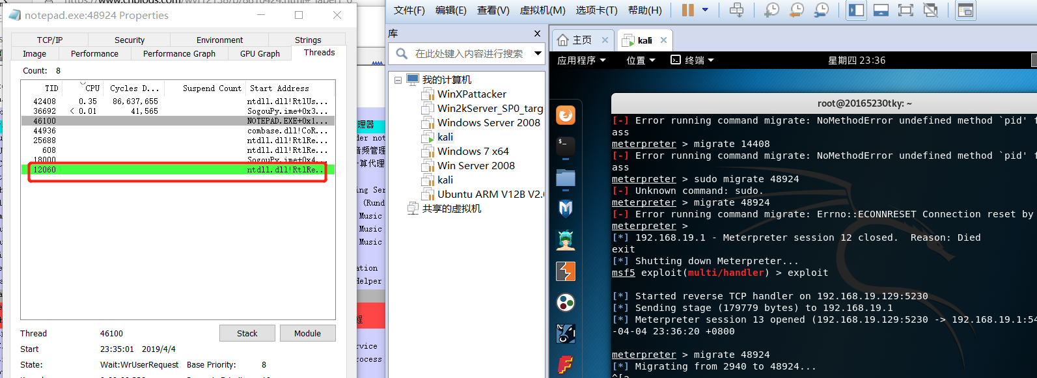Toggle the library sidebar view icon
This screenshot has height=378, width=1037.
click(856, 10)
